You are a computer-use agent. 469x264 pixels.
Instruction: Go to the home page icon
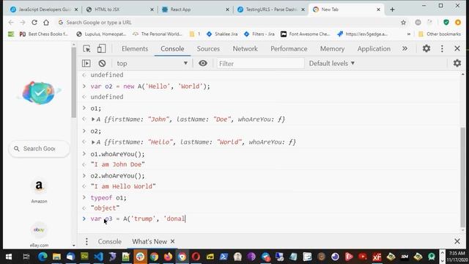point(46,23)
